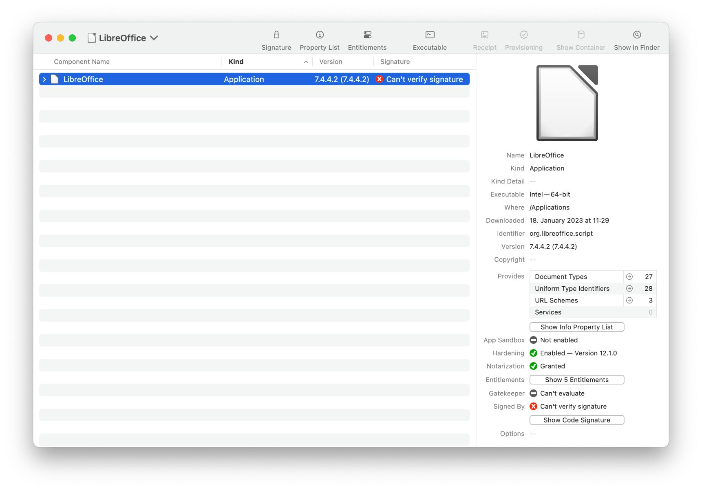Open the Entitlements toolbar icon

(x=367, y=35)
